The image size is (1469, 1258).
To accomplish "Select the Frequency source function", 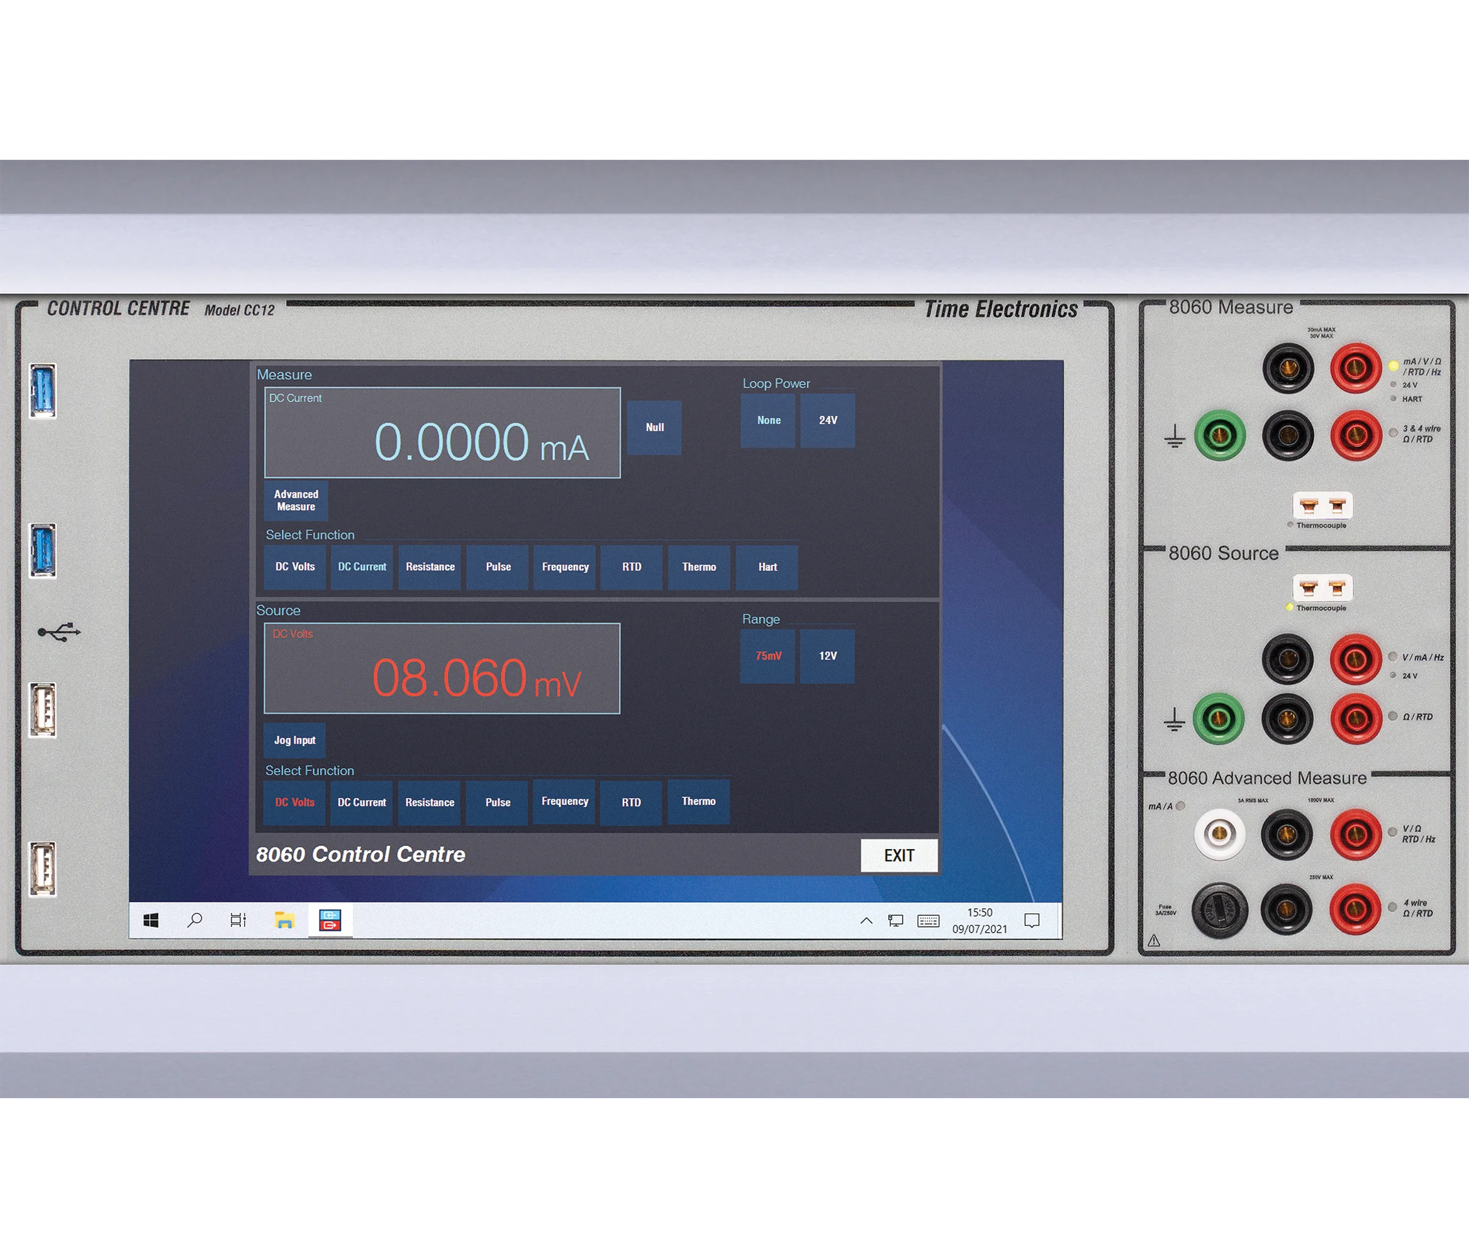I will [x=564, y=802].
